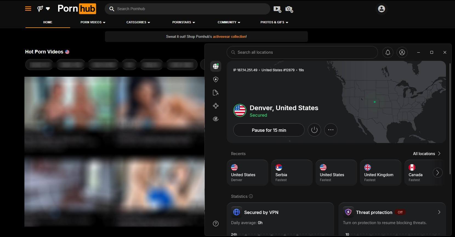
Task: Select the globe VPN tab in the sidebar
Action: click(216, 66)
